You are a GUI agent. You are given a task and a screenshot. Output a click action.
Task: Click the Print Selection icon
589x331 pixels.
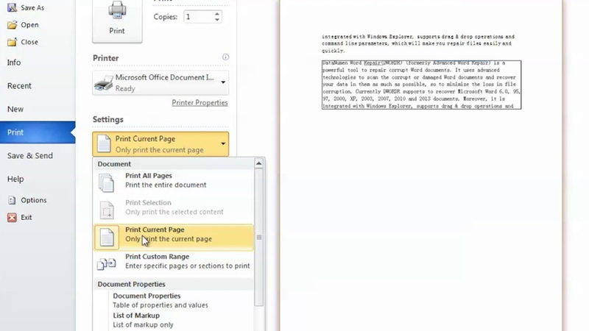106,210
